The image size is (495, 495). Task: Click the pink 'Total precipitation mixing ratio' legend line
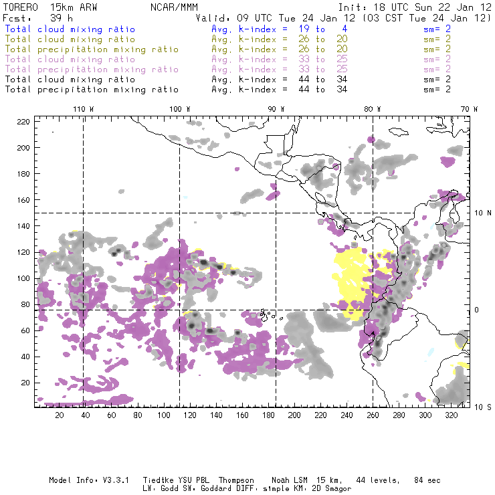[92, 70]
